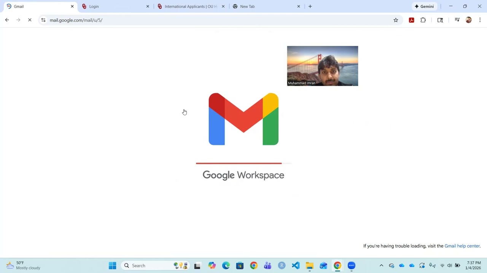487x273 pixels.
Task: Open Microsoft Teams from taskbar
Action: pyautogui.click(x=267, y=266)
